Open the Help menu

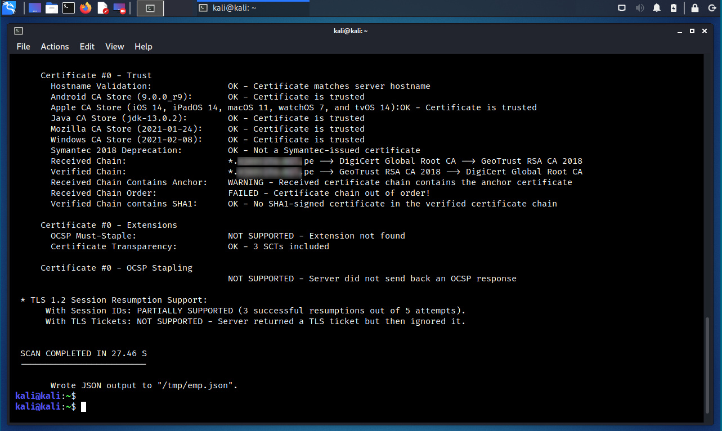[x=143, y=47]
